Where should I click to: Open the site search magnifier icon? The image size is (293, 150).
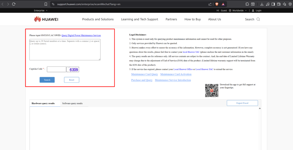[258, 19]
